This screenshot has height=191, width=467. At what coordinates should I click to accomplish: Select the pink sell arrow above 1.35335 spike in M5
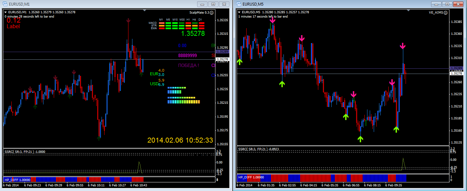(403, 45)
